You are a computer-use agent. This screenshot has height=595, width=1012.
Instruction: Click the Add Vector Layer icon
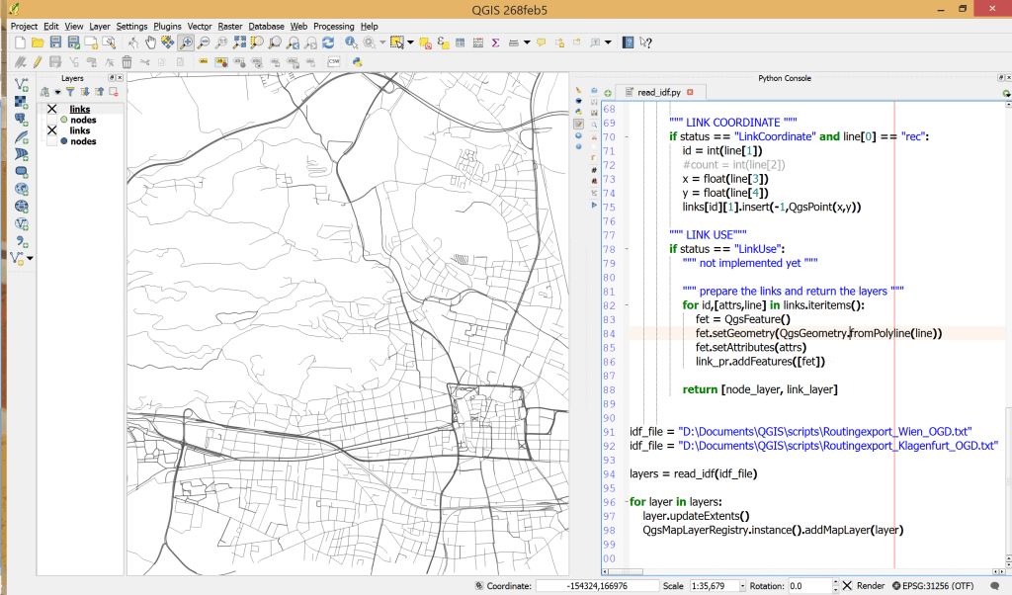[21, 83]
